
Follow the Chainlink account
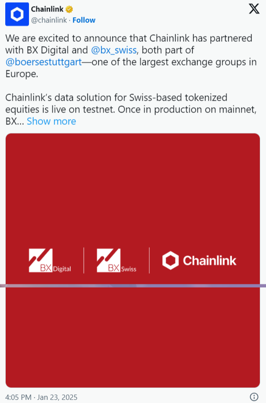[x=84, y=20]
